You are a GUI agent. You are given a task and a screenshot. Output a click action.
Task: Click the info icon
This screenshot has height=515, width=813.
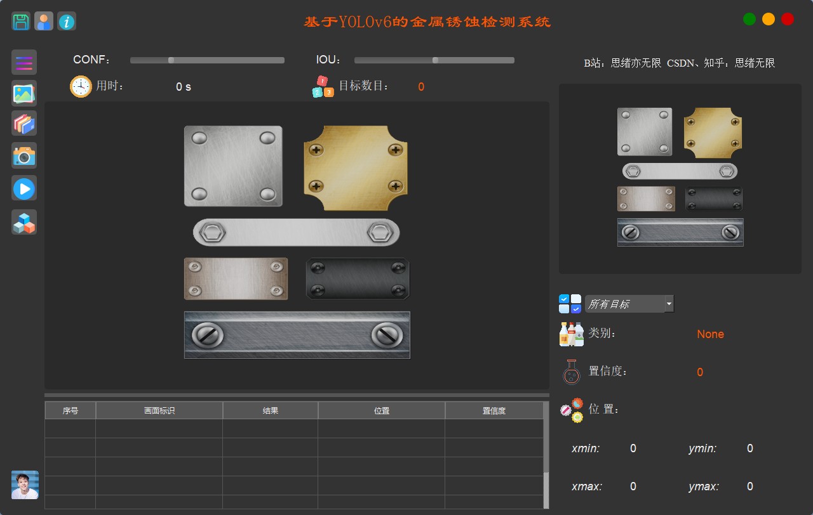click(x=67, y=22)
